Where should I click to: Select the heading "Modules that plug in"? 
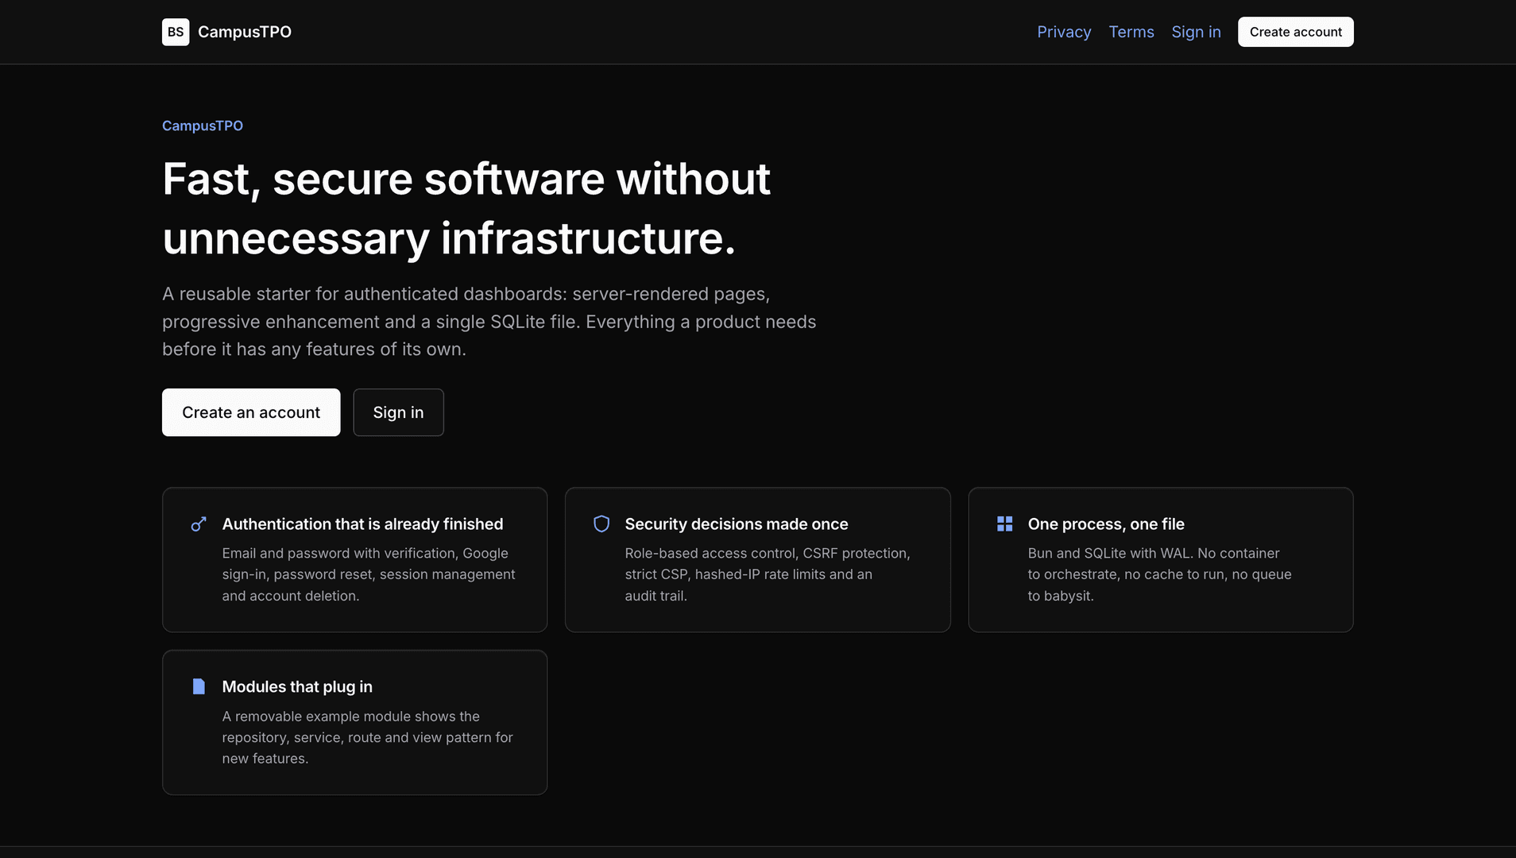(x=297, y=686)
